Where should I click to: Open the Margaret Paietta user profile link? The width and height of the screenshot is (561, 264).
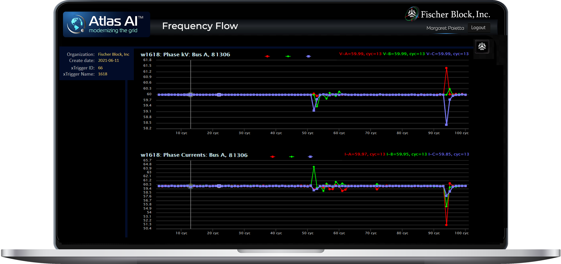(445, 28)
